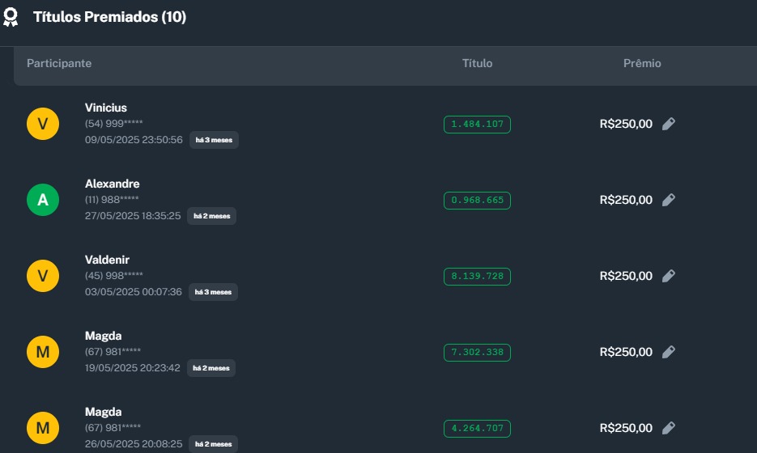Click the 'há 3 meses' tag for Valdenir
757x453 pixels.
(214, 292)
